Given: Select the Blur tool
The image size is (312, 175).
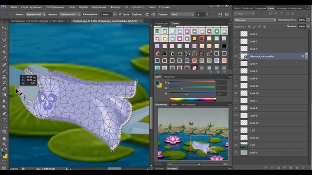Looking at the screenshot, I should click(4, 101).
